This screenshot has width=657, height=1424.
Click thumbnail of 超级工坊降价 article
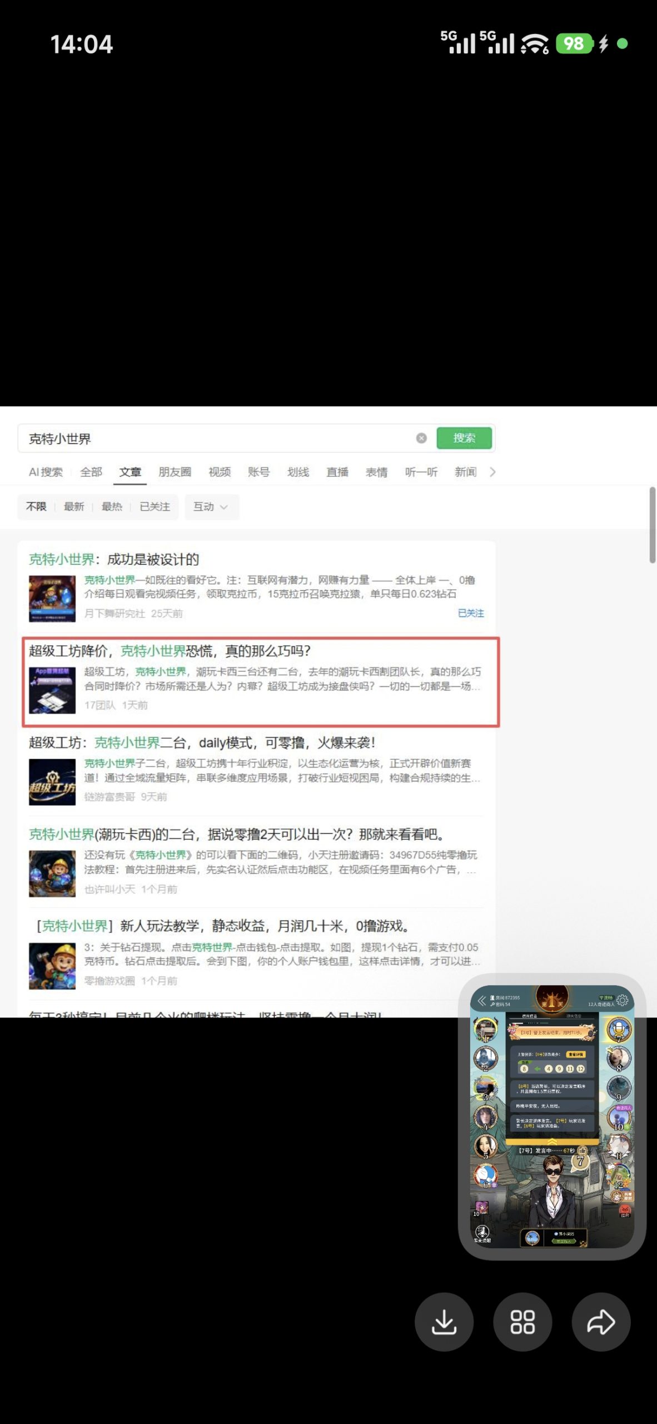52,690
